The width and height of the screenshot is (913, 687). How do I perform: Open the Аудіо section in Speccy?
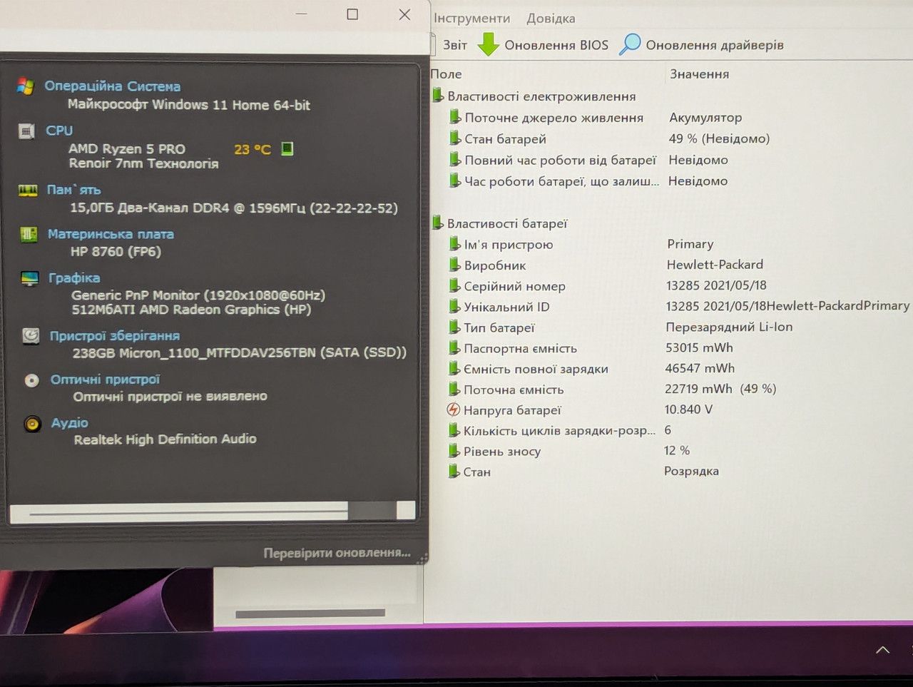coord(70,423)
